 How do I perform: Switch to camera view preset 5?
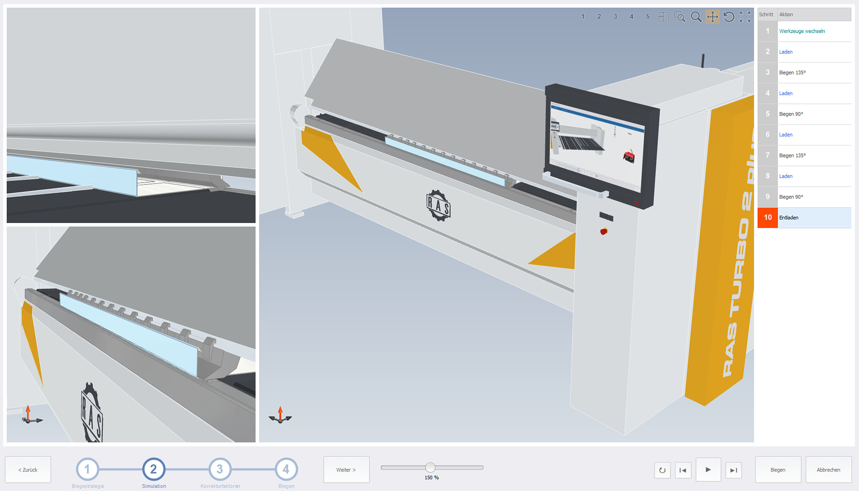[x=648, y=17]
